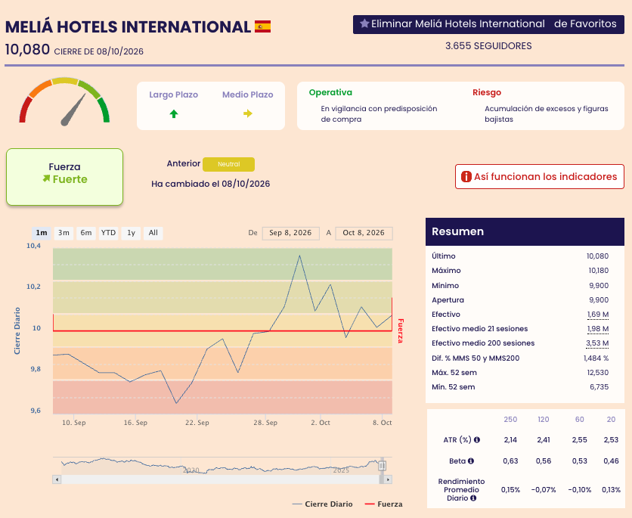Click the Efectivo value 1,69 M
Viewport: 632px width, 518px height.
[x=598, y=315]
